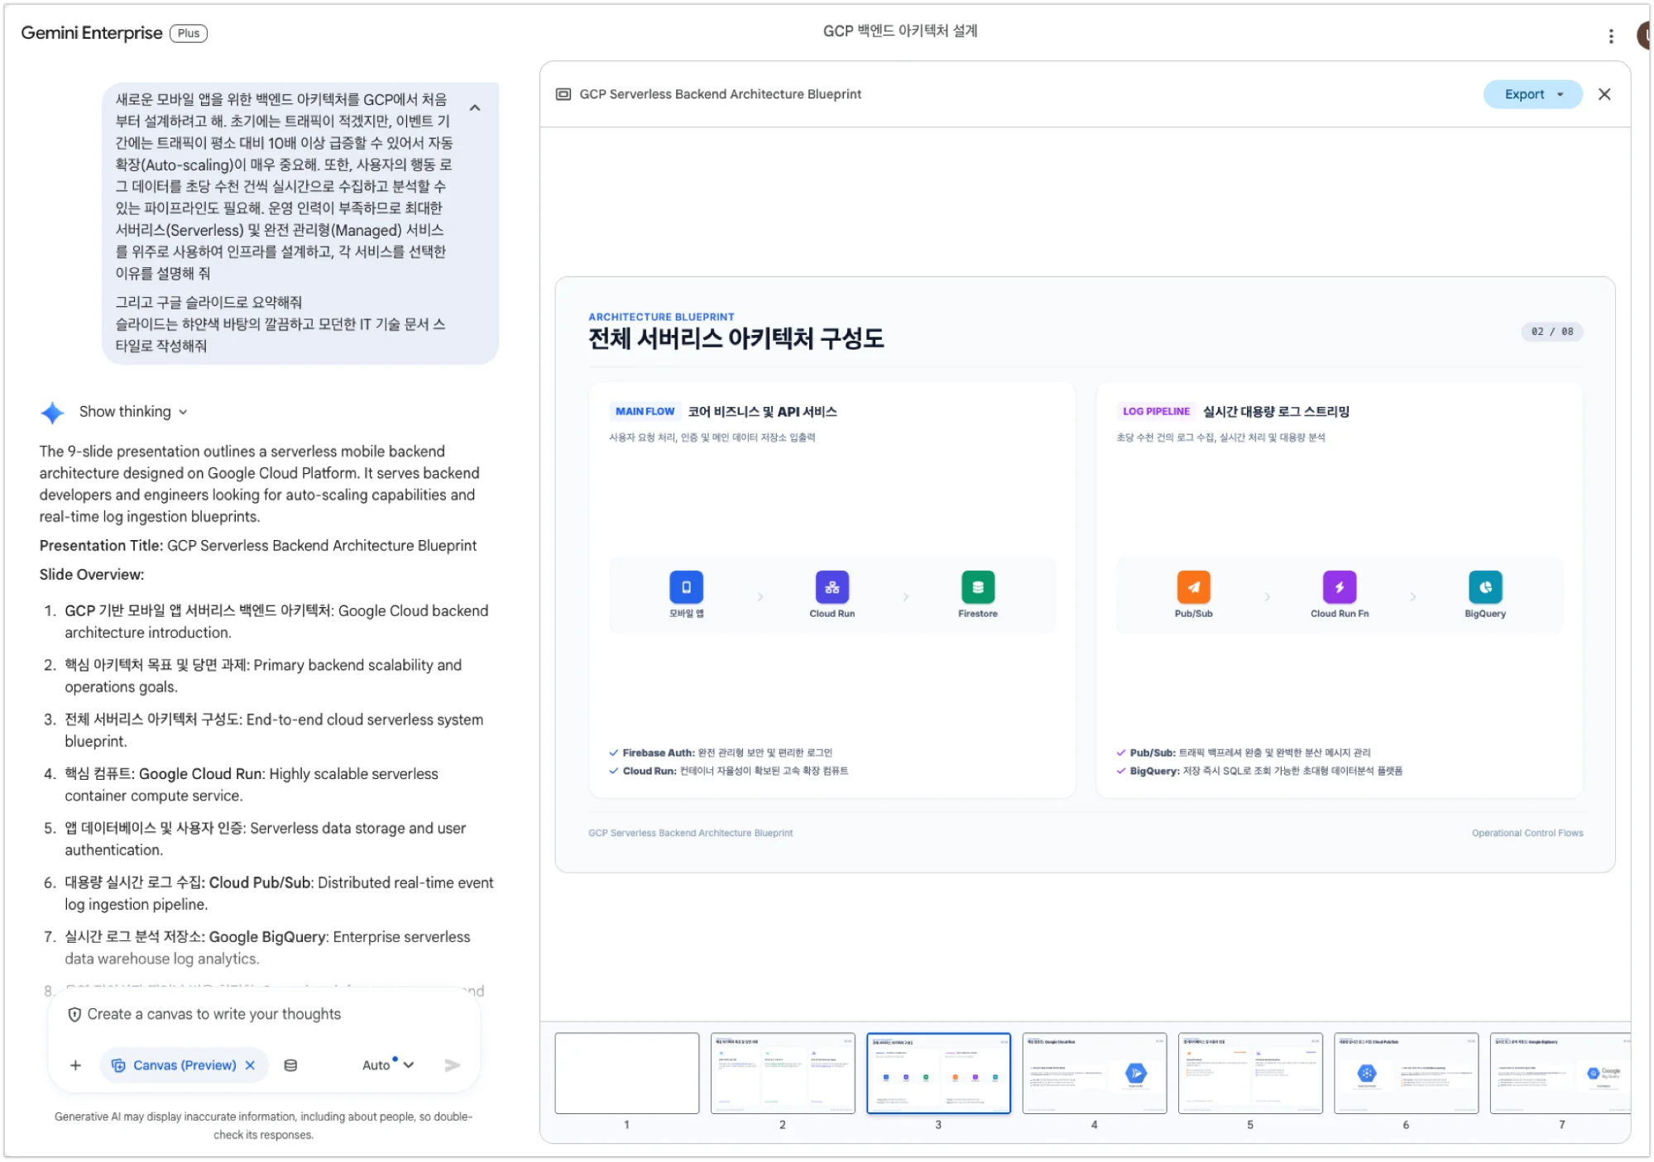The height and width of the screenshot is (1162, 1654).
Task: Click the 'Operational Control Flows' footer text
Action: pos(1527,833)
